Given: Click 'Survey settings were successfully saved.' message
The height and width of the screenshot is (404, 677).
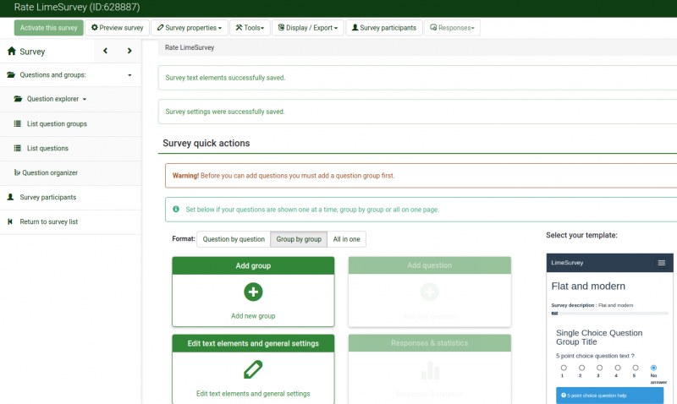Looking at the screenshot, I should 225,112.
